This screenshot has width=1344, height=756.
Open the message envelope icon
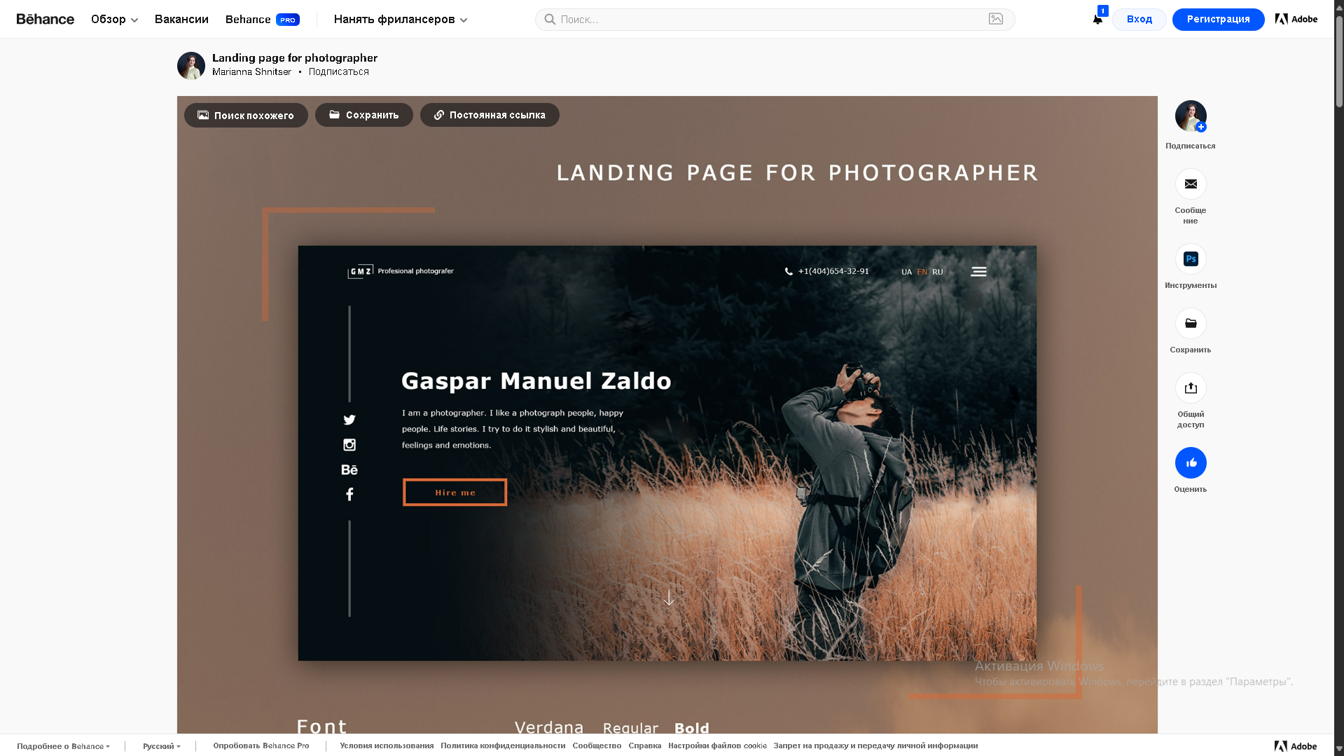coord(1190,184)
